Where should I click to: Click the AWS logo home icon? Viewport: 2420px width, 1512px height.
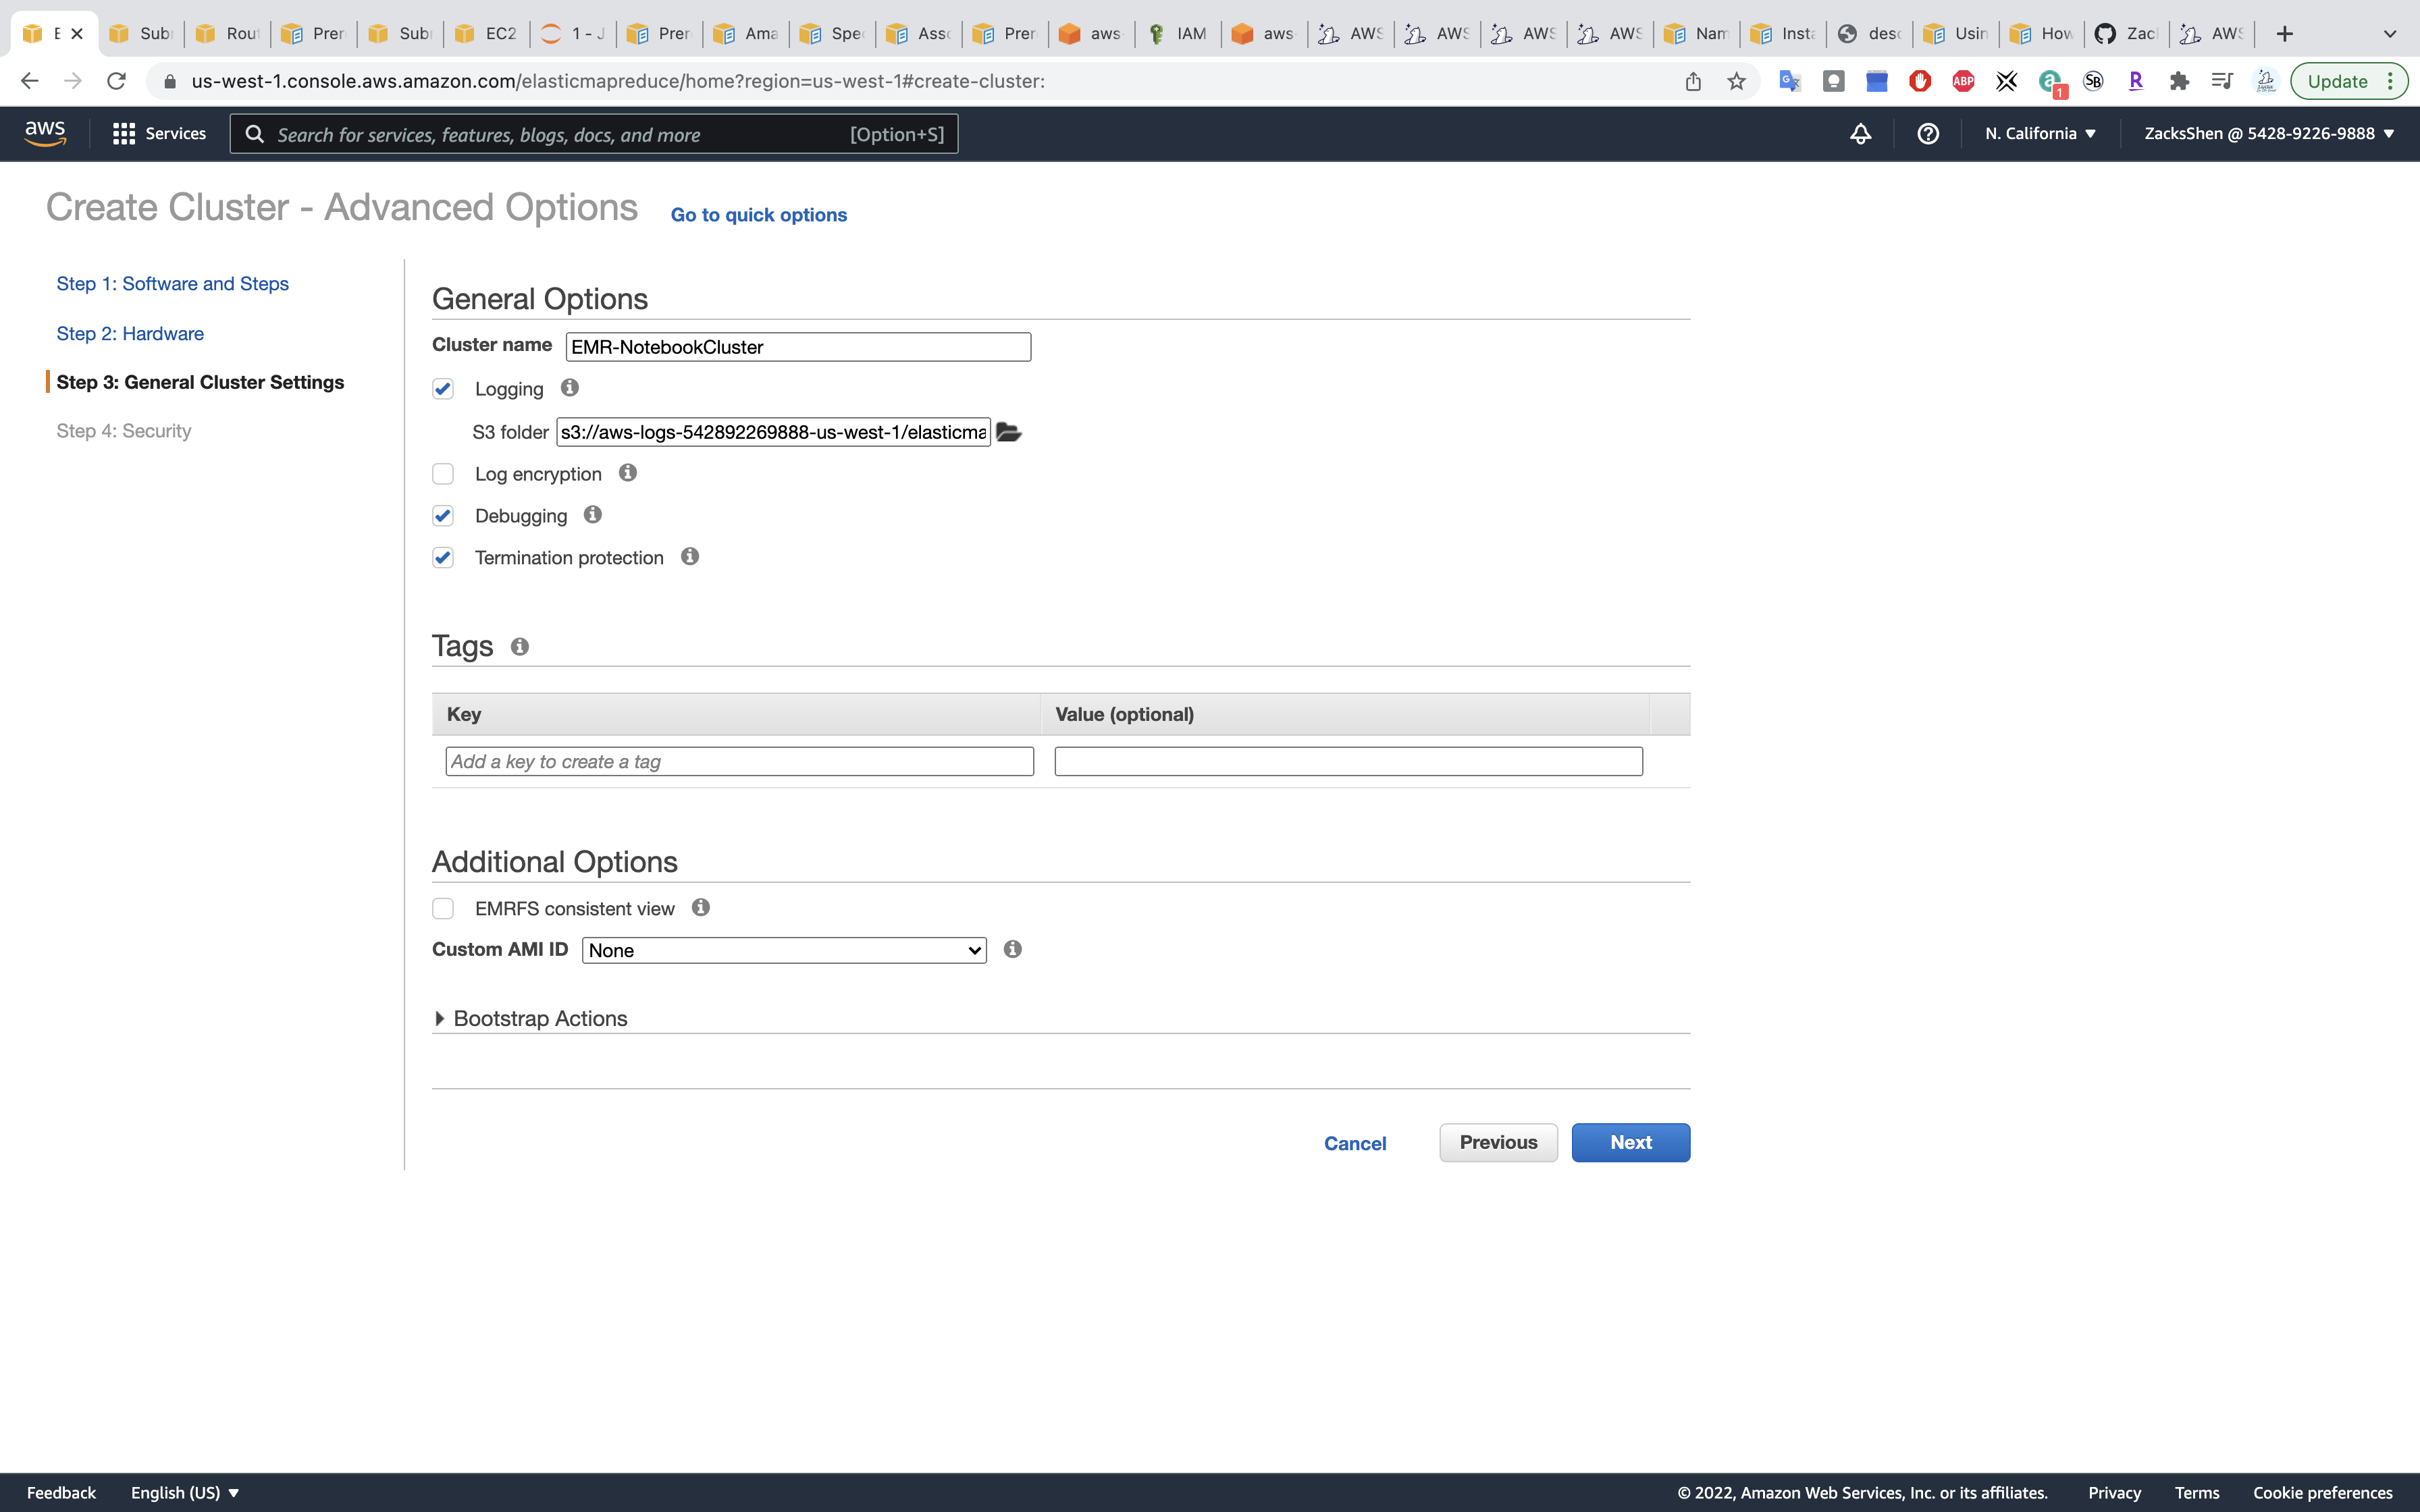tap(45, 134)
